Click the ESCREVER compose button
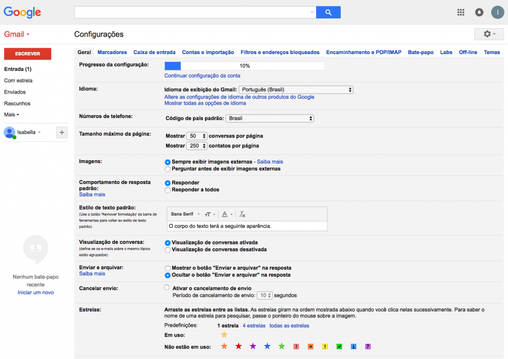 click(28, 54)
